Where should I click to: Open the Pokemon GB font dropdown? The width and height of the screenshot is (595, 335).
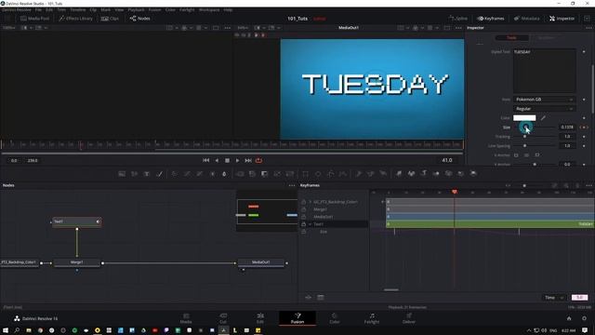(544, 100)
